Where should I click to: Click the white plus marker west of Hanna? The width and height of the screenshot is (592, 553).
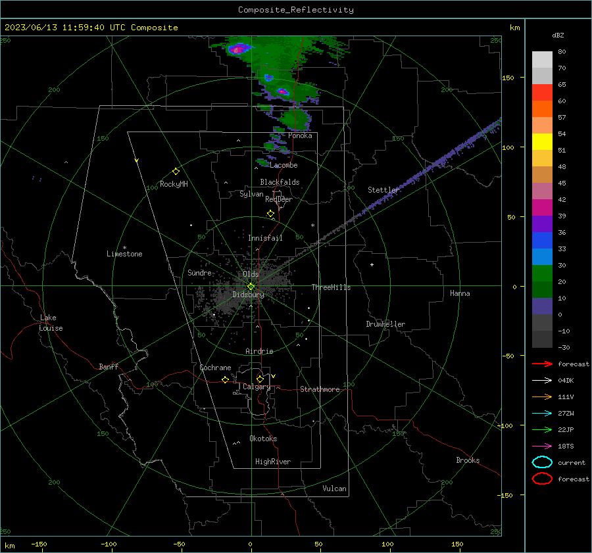[372, 264]
